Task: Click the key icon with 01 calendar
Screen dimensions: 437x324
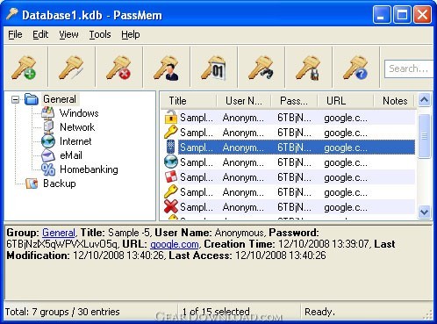Action: pos(213,68)
